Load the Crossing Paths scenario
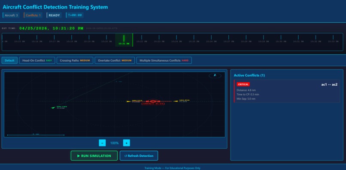Screen dimensions: 346x170 [x=75, y=60]
